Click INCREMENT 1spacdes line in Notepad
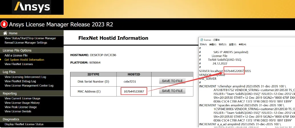This screenshot has width=295, height=128. pos(242,105)
